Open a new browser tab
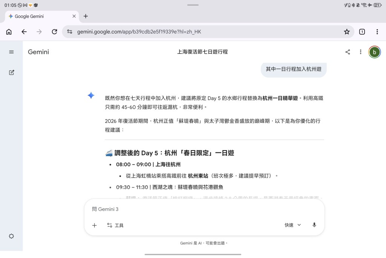Image resolution: width=386 pixels, height=258 pixels. pos(86,16)
